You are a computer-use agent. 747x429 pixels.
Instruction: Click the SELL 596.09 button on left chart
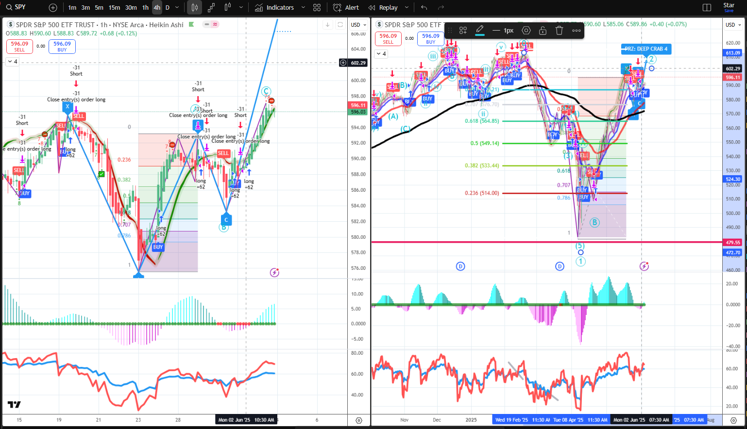(19, 47)
